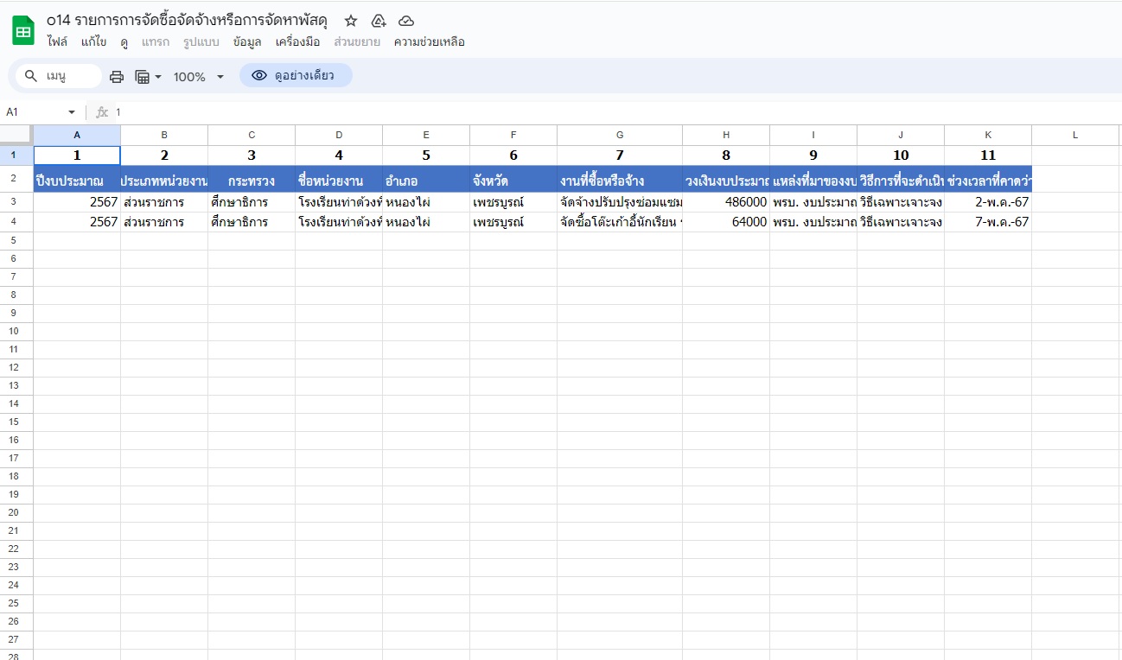Click the search magnifier in menu box
This screenshot has width=1122, height=660.
[x=31, y=76]
